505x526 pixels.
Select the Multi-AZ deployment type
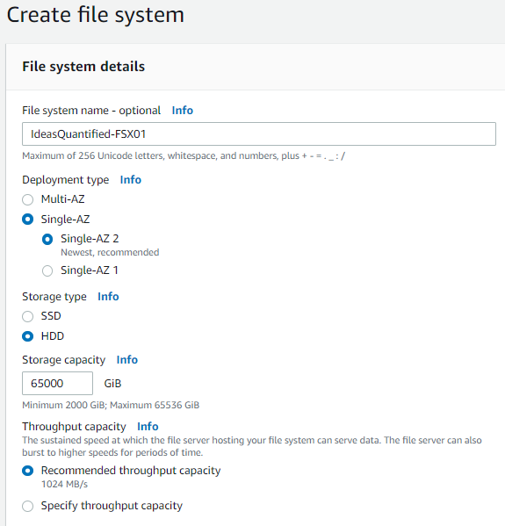(27, 199)
